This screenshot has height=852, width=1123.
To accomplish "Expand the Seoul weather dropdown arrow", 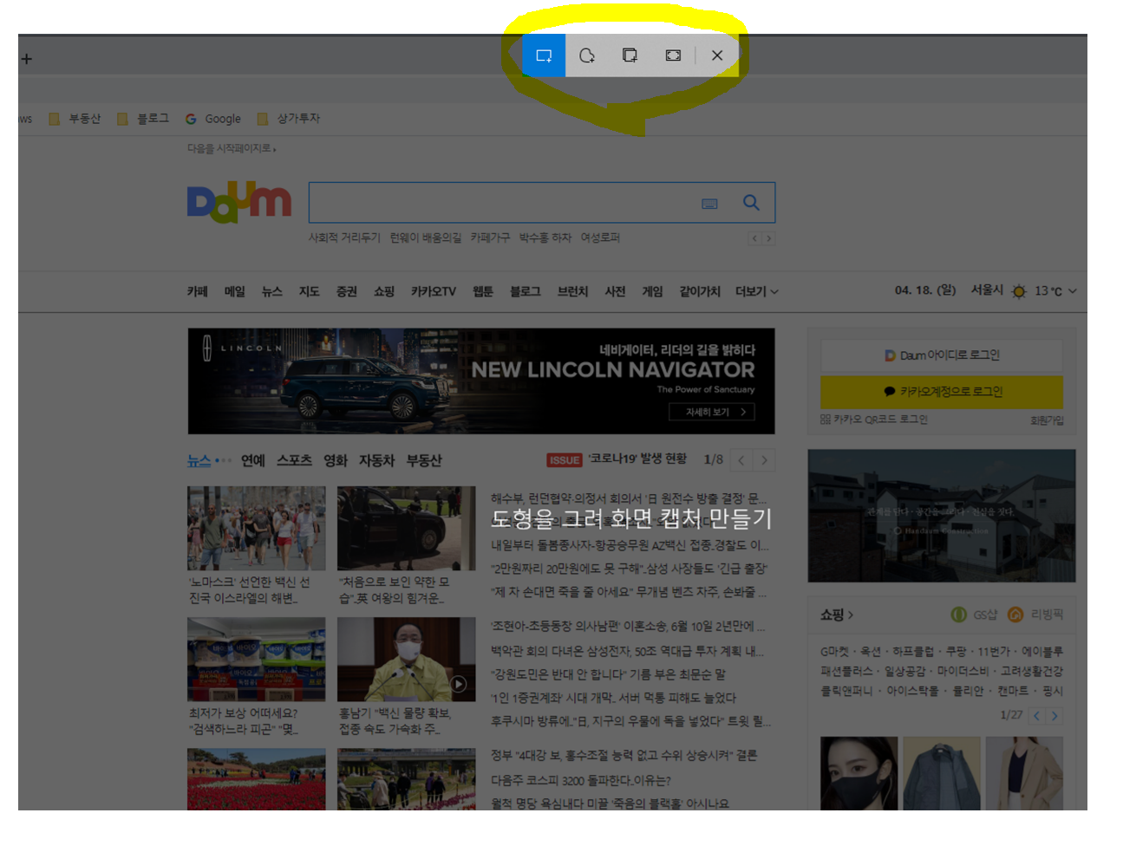I will pos(1073,291).
